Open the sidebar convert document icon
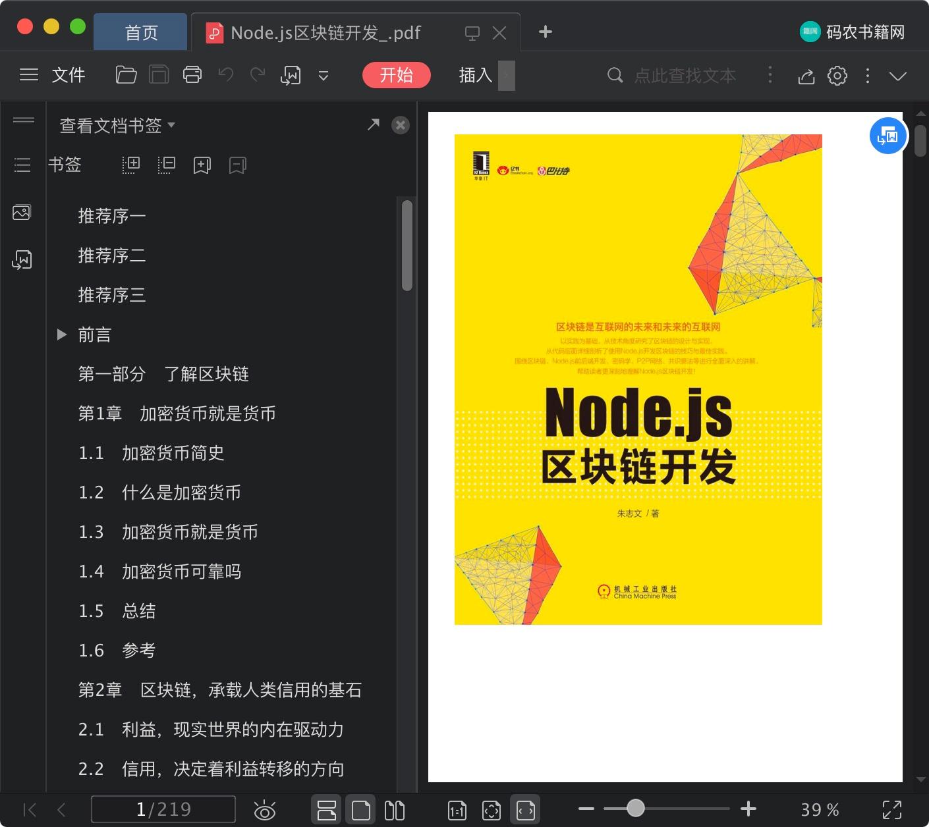 pyautogui.click(x=22, y=260)
